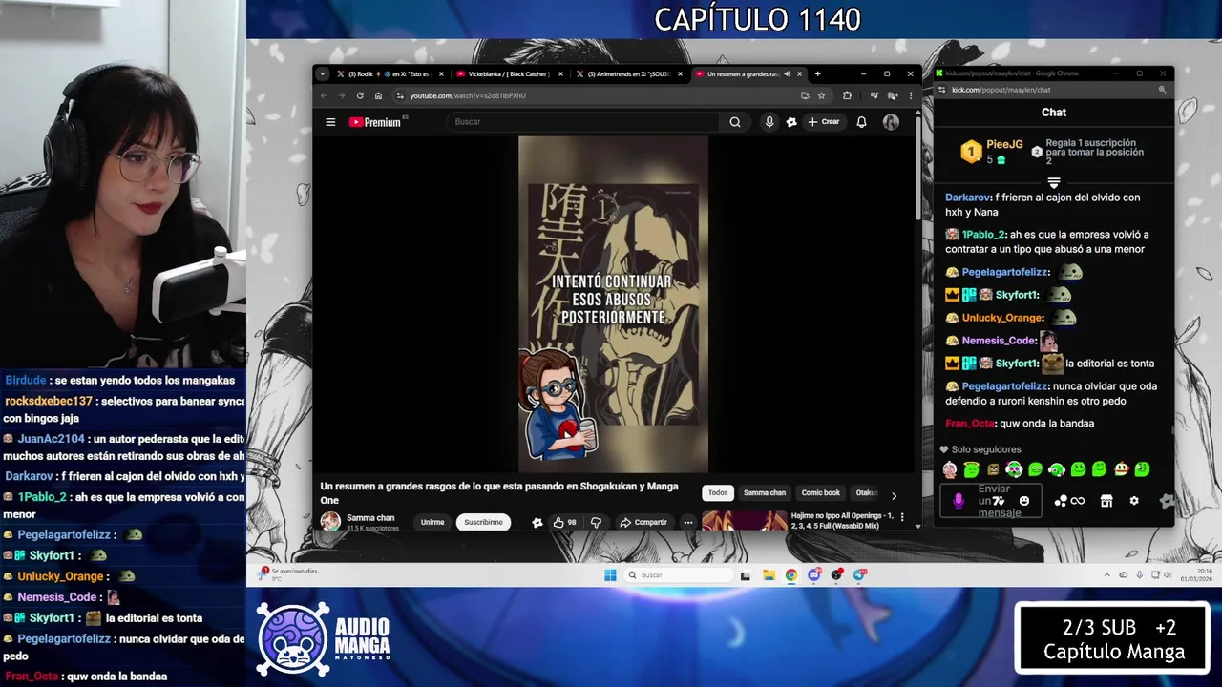1222x687 pixels.
Task: Bookmark this page with the star icon
Action: point(821,95)
